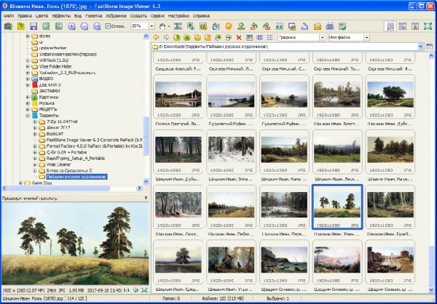Click the printer toolbar icon

click(x=330, y=26)
